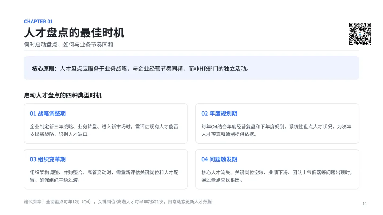Click the 问题触发期 description text
Viewport: 383px width, 215px height.
click(277, 176)
